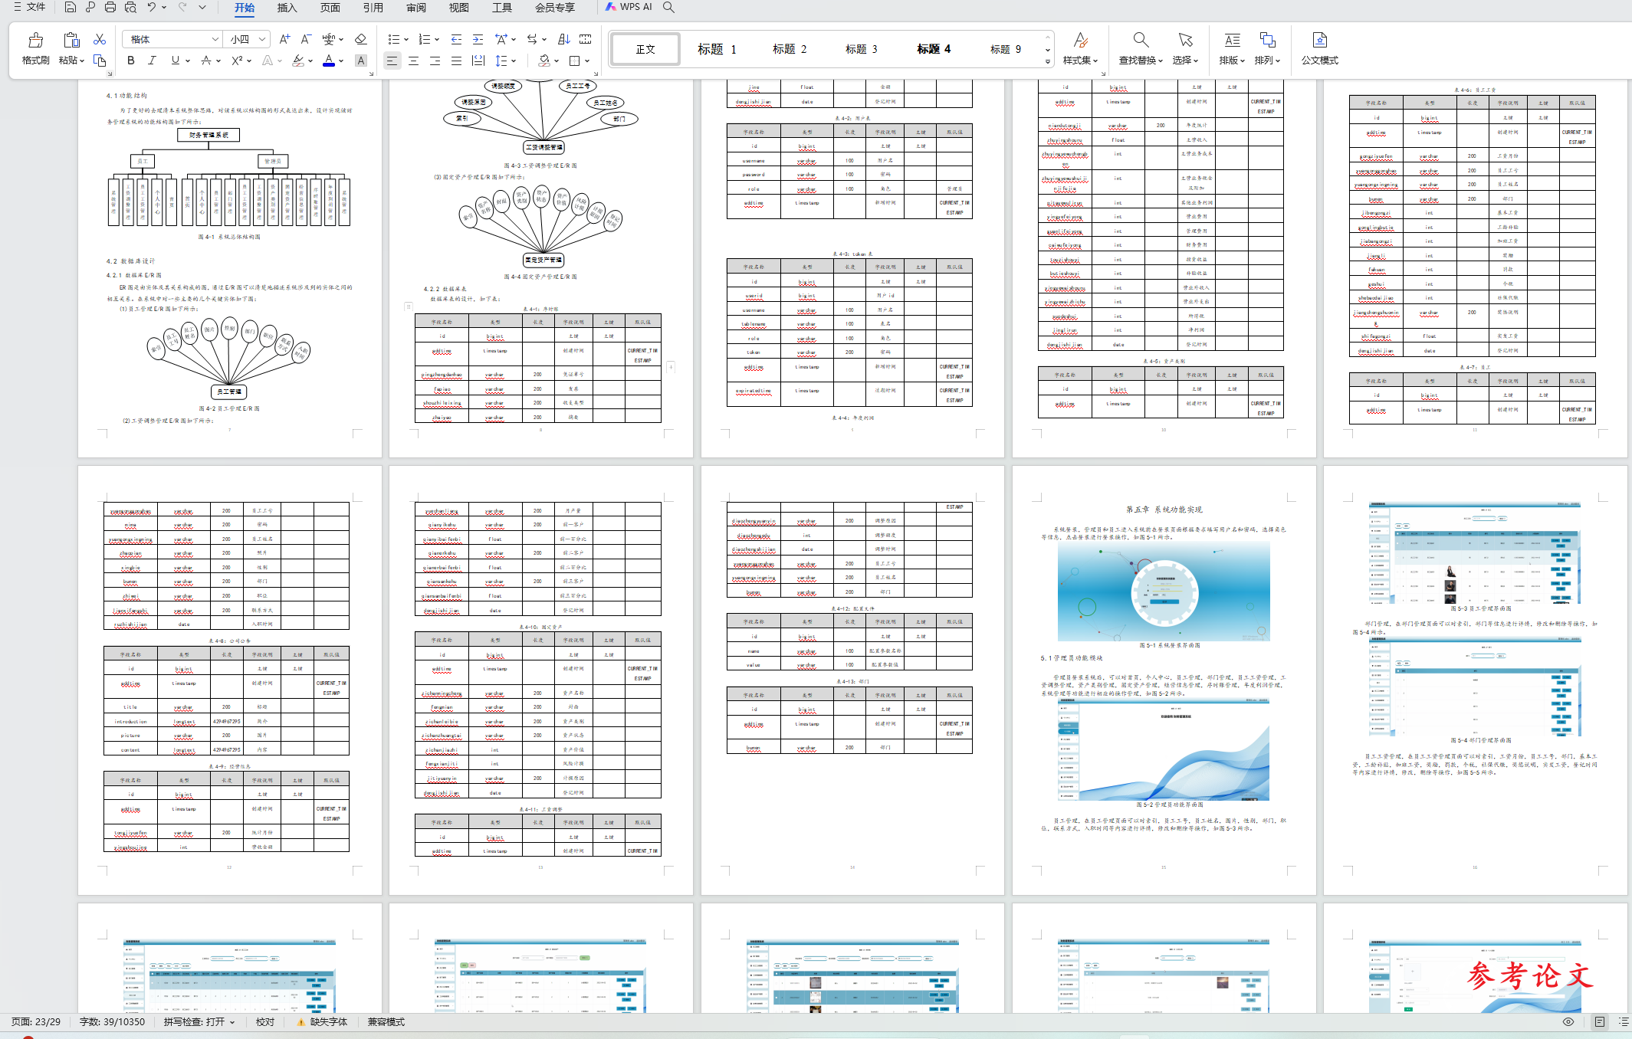The height and width of the screenshot is (1039, 1632).
Task: Click the Decrease Indent icon
Action: 456,39
